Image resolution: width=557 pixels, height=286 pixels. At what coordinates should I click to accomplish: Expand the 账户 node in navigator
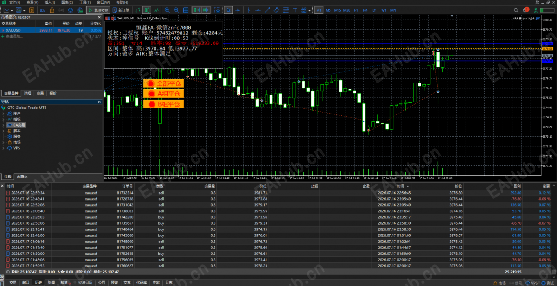click(x=4, y=113)
